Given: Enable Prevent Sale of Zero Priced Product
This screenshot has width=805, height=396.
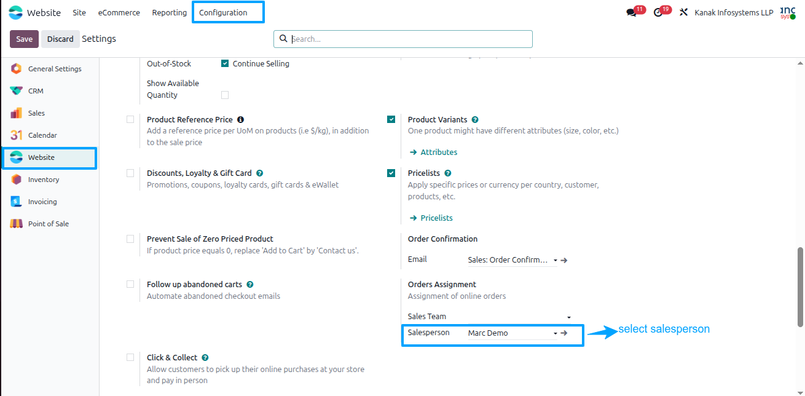Looking at the screenshot, I should pyautogui.click(x=130, y=239).
